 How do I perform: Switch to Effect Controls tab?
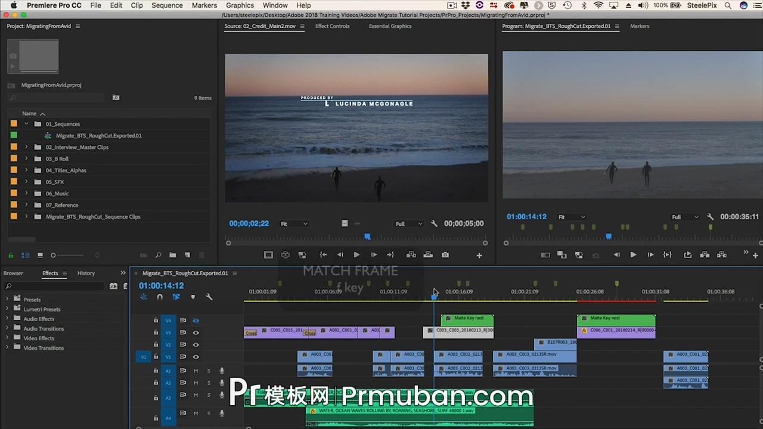pos(332,26)
